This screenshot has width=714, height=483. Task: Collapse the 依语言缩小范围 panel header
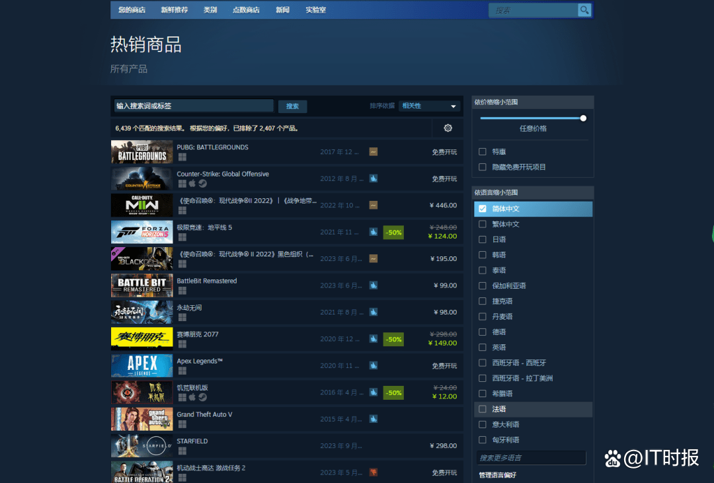533,192
